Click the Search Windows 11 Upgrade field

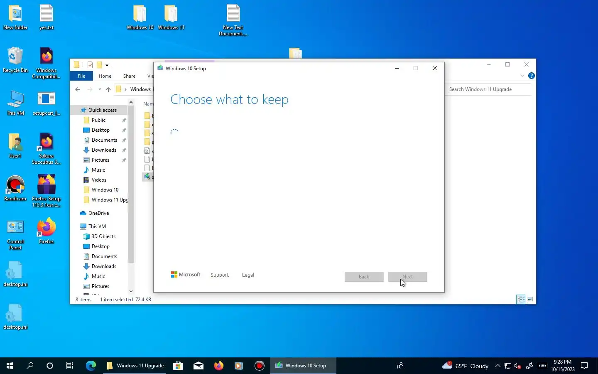(488, 89)
